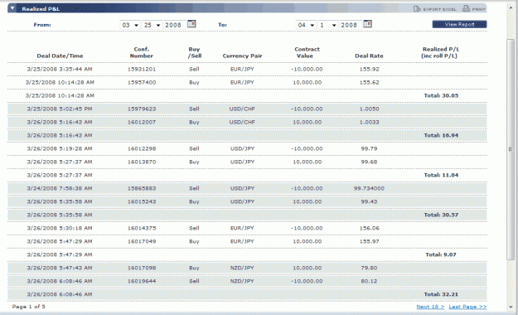Go to Next 18 results link
The height and width of the screenshot is (315, 518).
430,307
